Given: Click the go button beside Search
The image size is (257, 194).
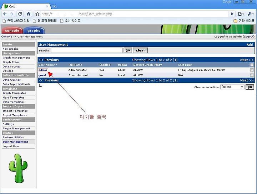Looking at the screenshot, I should point(128,50).
